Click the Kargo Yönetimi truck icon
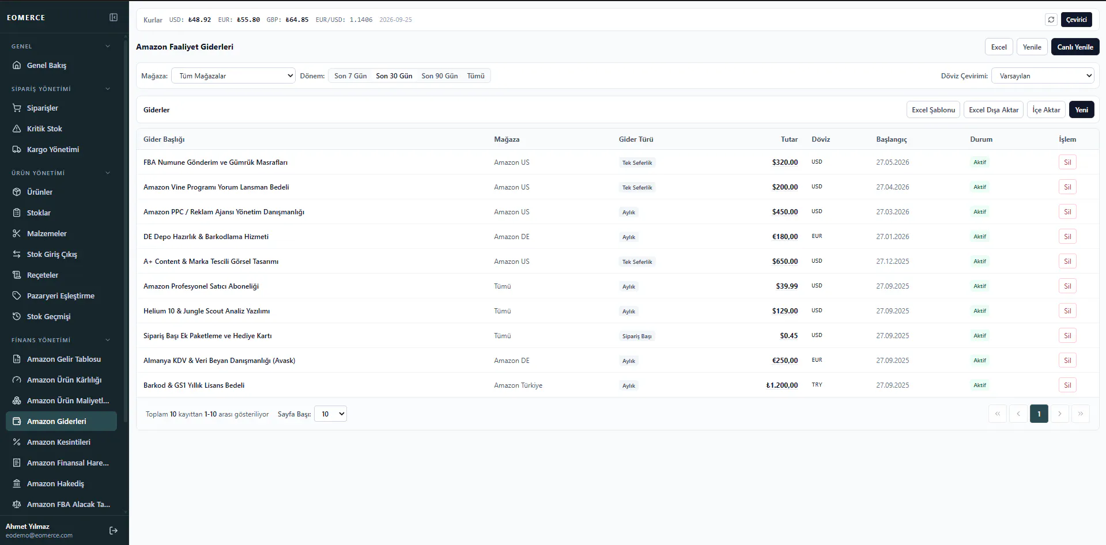Screen dimensions: 1106x545 17,149
